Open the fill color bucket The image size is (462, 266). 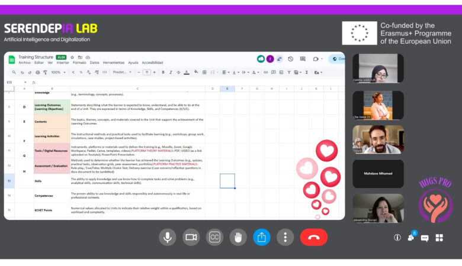[196, 72]
